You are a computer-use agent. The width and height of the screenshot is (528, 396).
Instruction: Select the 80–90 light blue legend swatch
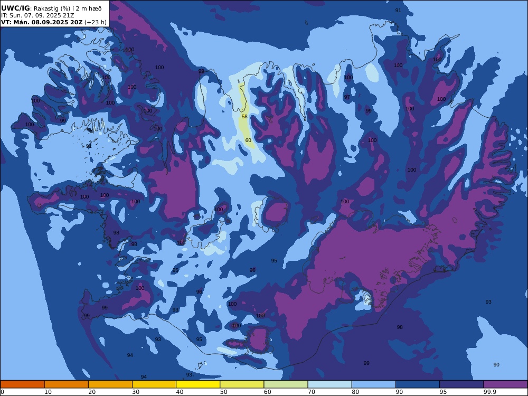[374, 384]
